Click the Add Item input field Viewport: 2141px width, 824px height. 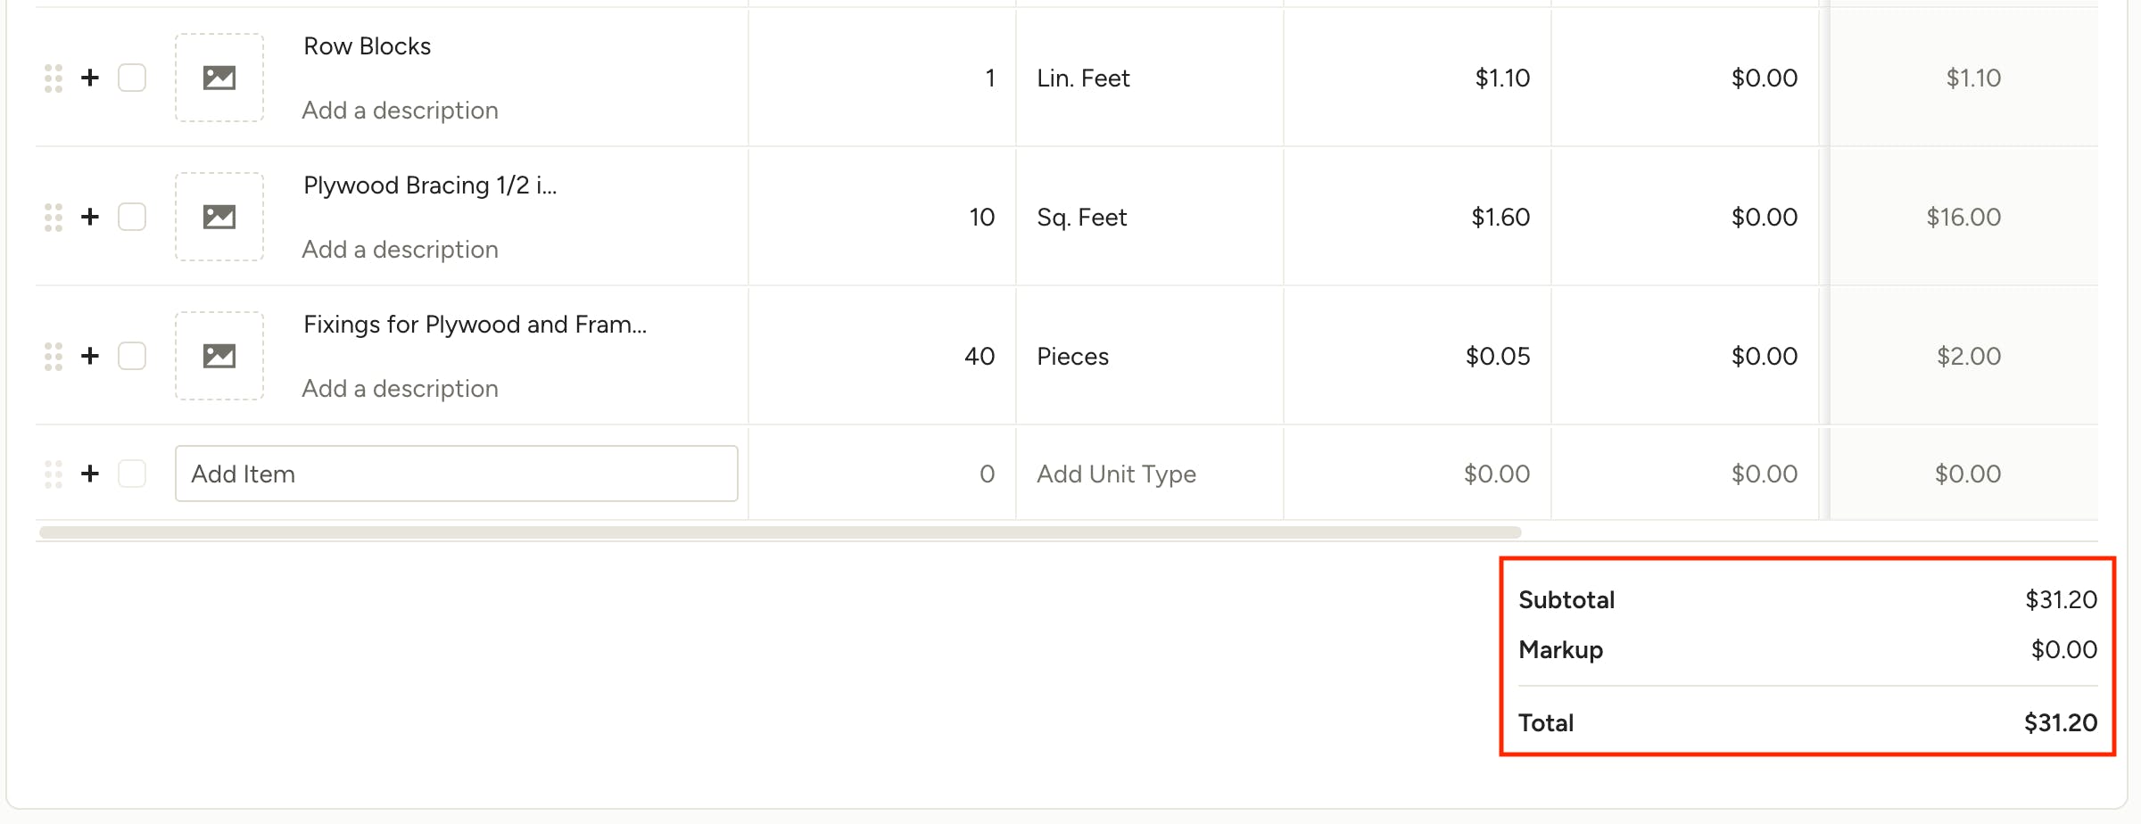coord(457,474)
